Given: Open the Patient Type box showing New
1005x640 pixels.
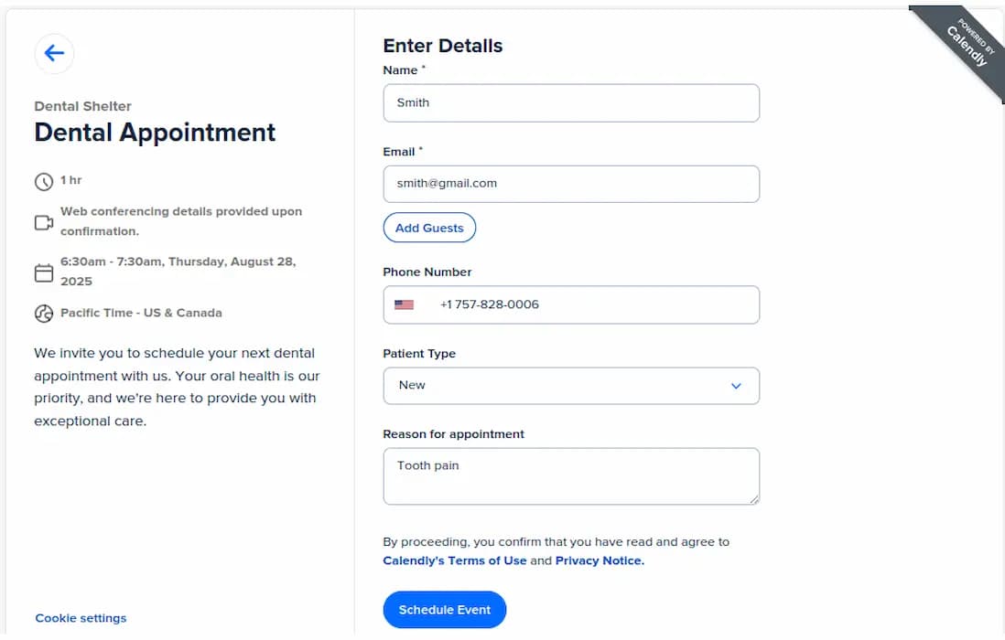Looking at the screenshot, I should pos(571,386).
